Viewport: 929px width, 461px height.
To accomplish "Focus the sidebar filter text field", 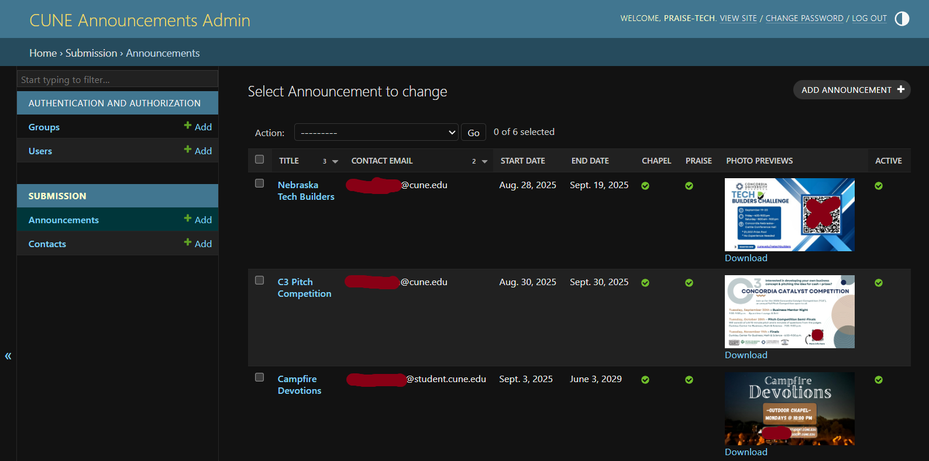I will tap(117, 79).
